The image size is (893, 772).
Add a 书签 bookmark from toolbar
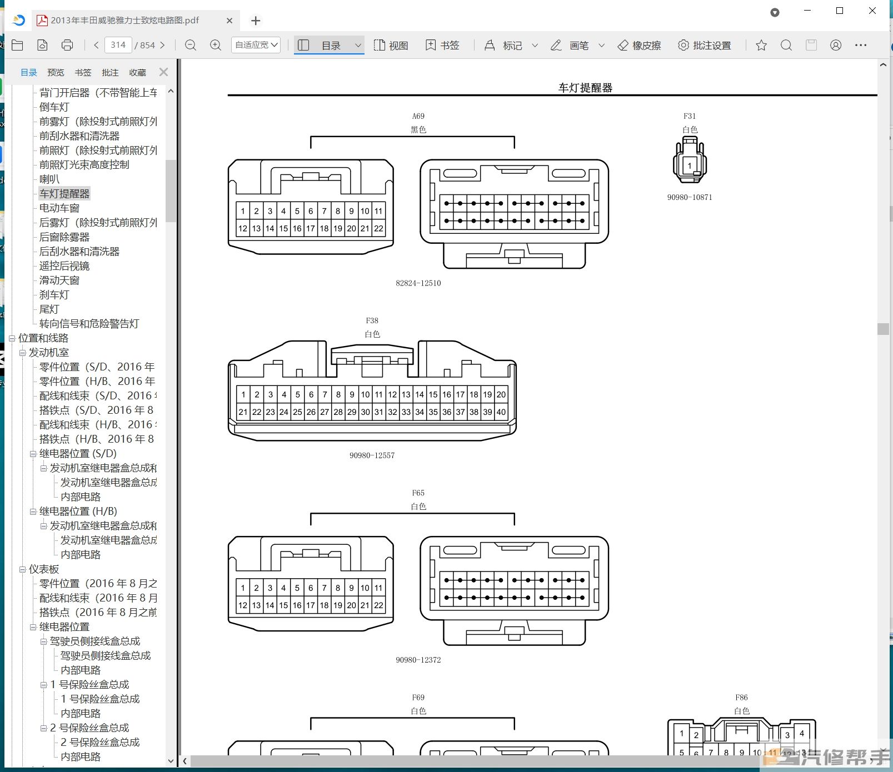pos(442,45)
